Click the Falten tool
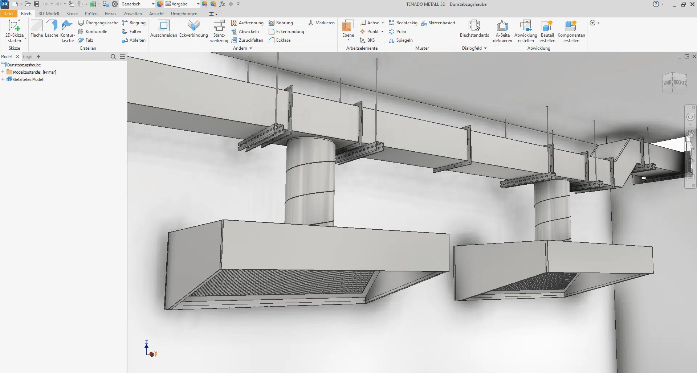 coord(131,32)
